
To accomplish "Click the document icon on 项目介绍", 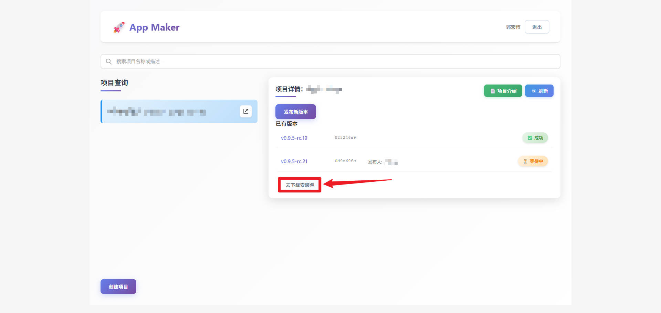I will 493,91.
